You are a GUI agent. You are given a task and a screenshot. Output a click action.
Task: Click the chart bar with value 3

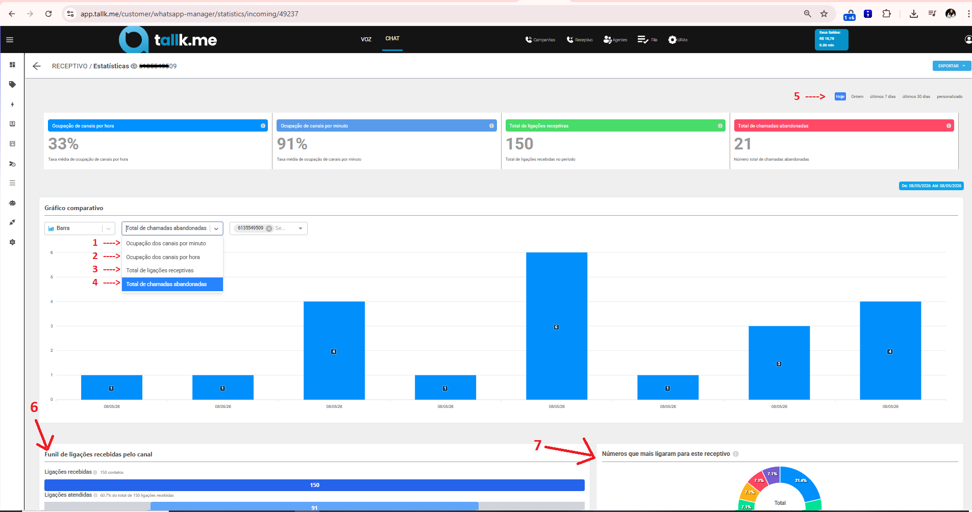pyautogui.click(x=779, y=363)
